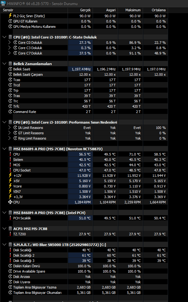Collapse the Nuvoton NCT5887D sensor group
This screenshot has height=302, width=188.
tap(4, 149)
